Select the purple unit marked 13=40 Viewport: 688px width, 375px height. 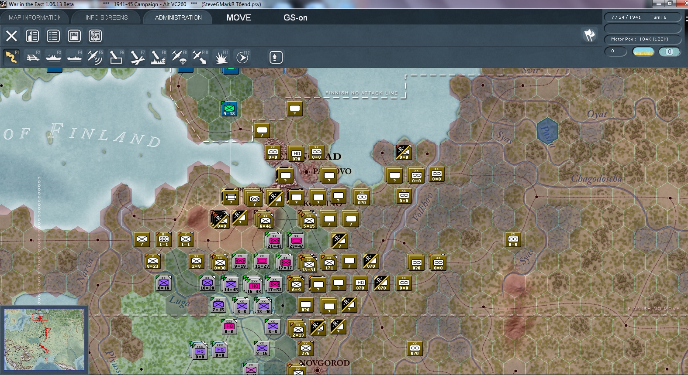tap(263, 307)
